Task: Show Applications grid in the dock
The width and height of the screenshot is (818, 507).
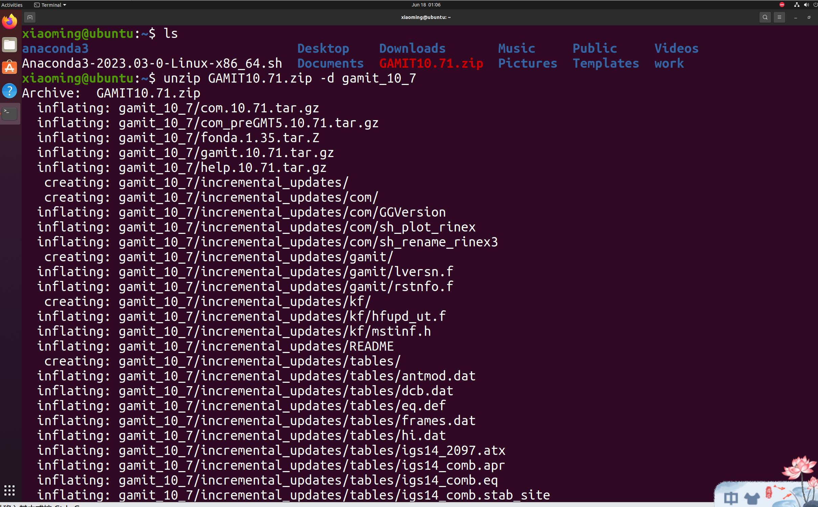Action: coord(9,490)
